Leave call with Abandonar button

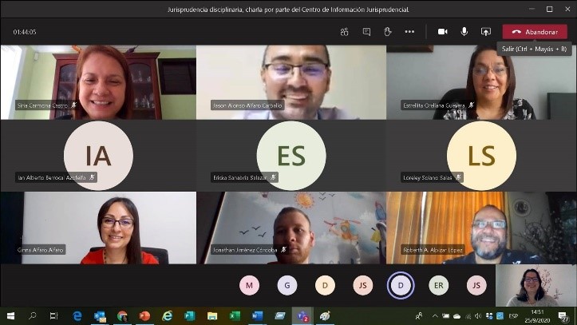click(x=535, y=32)
